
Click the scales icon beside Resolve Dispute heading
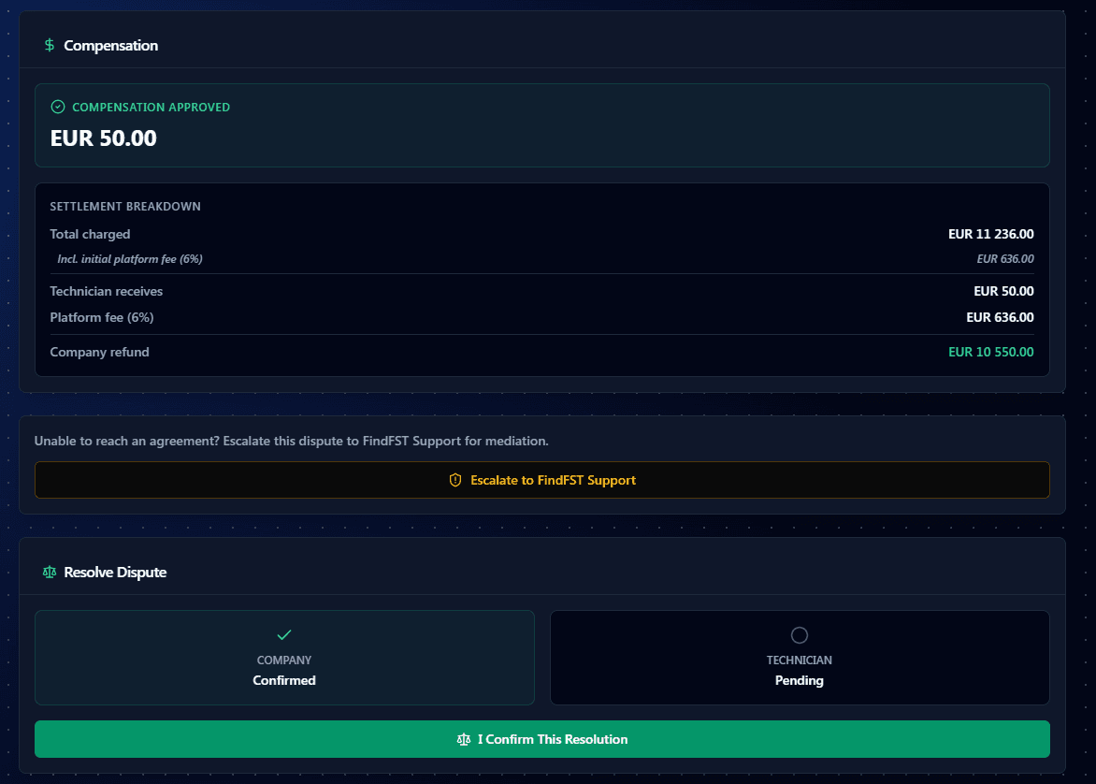[50, 572]
